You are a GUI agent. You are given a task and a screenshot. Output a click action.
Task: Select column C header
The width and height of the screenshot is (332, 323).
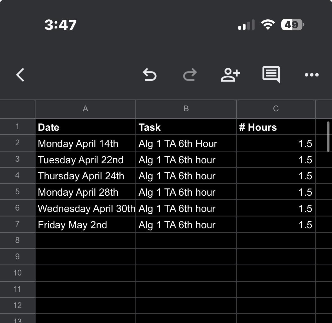tap(276, 109)
